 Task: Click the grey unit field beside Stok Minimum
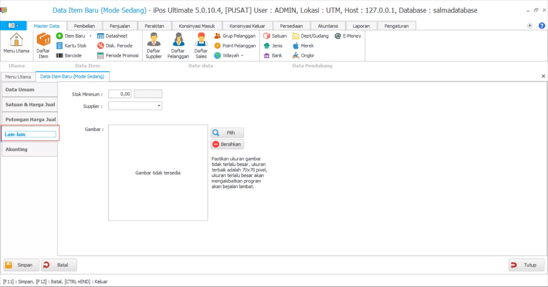pos(148,94)
